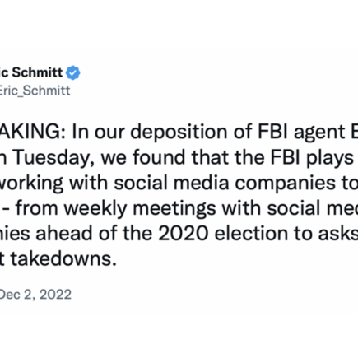Image resolution: width=358 pixels, height=358 pixels.
Task: Click 'FBI plays' in the second line
Action: [312, 159]
